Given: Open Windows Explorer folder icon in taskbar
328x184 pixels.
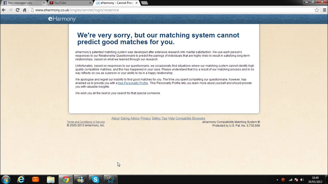Looking at the screenshot, I should [x=51, y=180].
